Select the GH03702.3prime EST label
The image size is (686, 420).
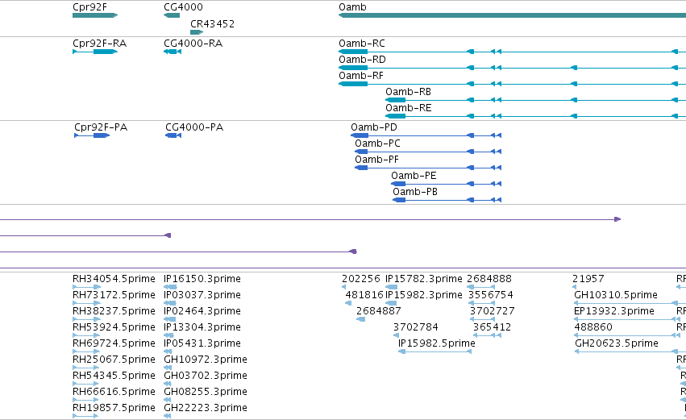click(206, 376)
